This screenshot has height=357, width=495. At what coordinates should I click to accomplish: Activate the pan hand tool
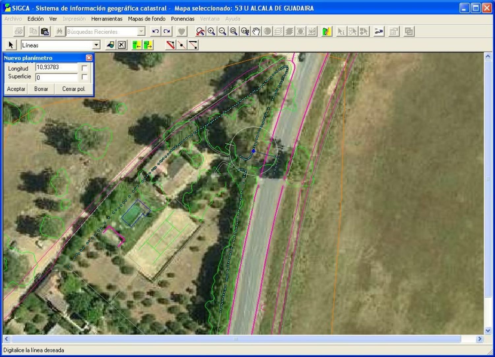256,32
